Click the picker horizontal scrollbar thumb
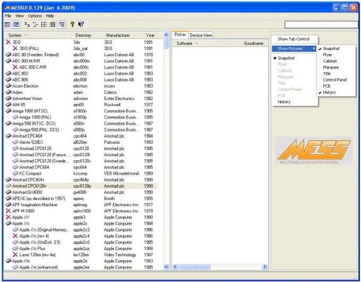 (x=194, y=267)
